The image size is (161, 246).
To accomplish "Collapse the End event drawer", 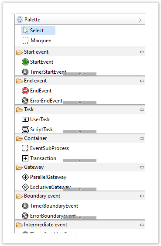I will point(80,81).
